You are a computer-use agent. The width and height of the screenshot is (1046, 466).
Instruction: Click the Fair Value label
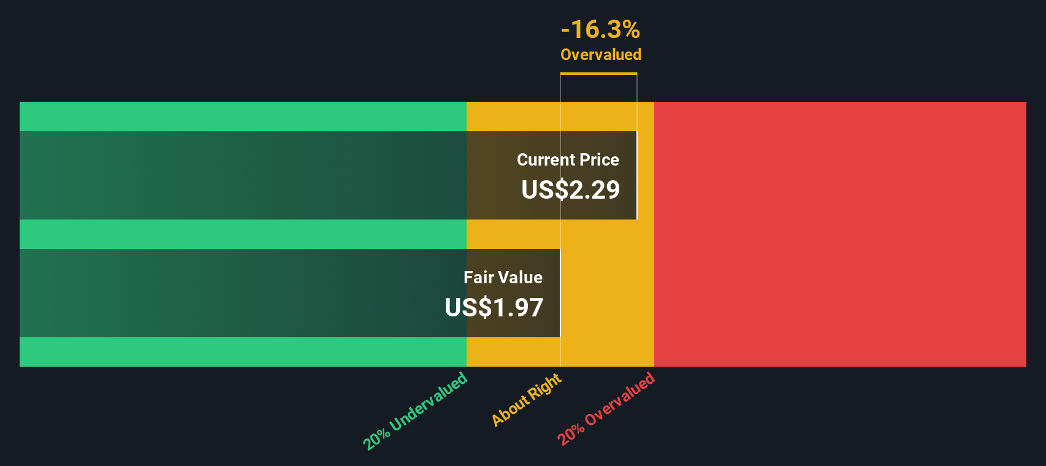tap(503, 278)
